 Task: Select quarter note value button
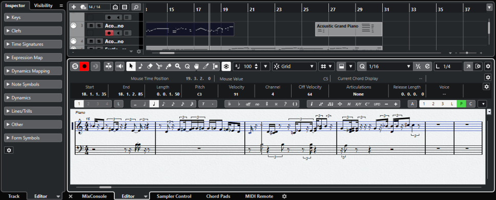[x=154, y=104]
